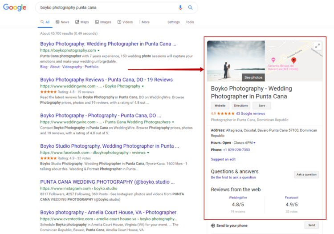334x234 pixels.
Task: Click the beach wedding couple photo thumbnail
Action: [236, 61]
